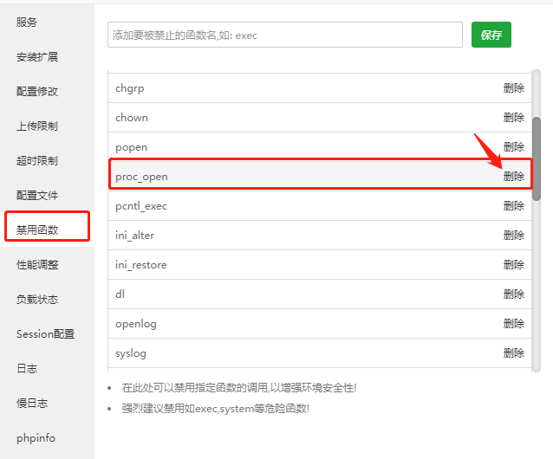Screen dimensions: 553x459
Task: Remove dl from disabled functions
Action: click(513, 294)
